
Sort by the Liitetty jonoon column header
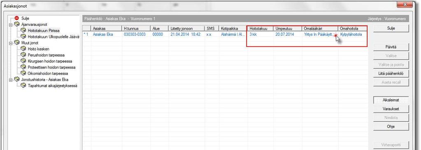pyautogui.click(x=186, y=28)
